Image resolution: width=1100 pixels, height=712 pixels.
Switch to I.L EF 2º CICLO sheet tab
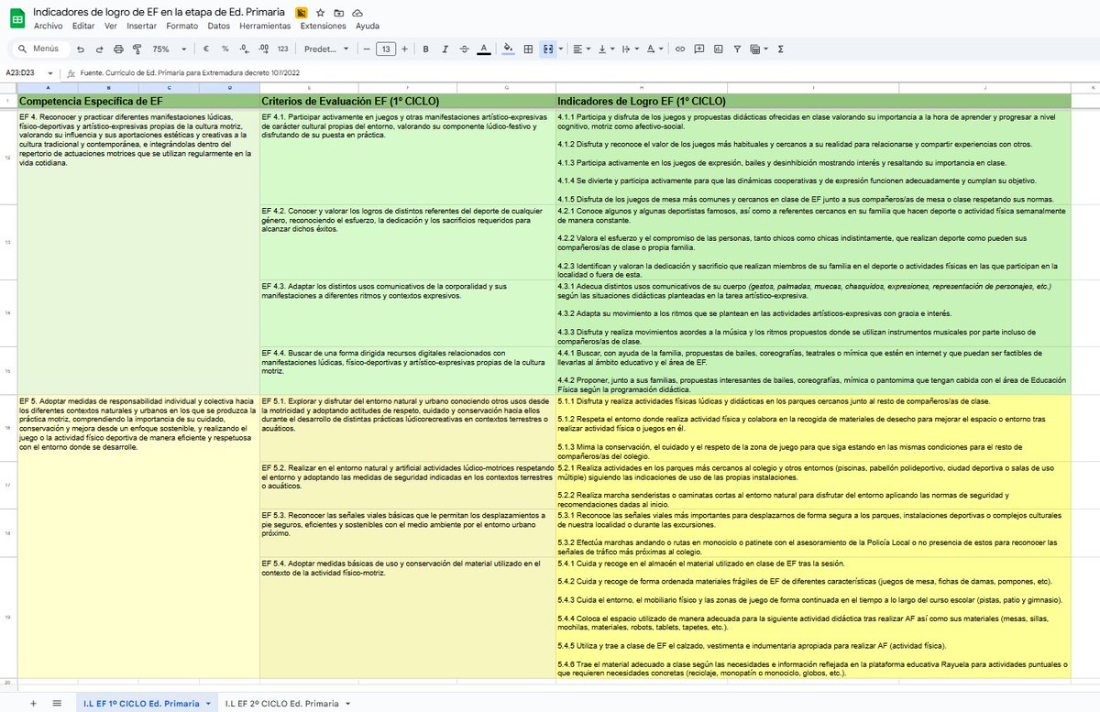(x=281, y=703)
